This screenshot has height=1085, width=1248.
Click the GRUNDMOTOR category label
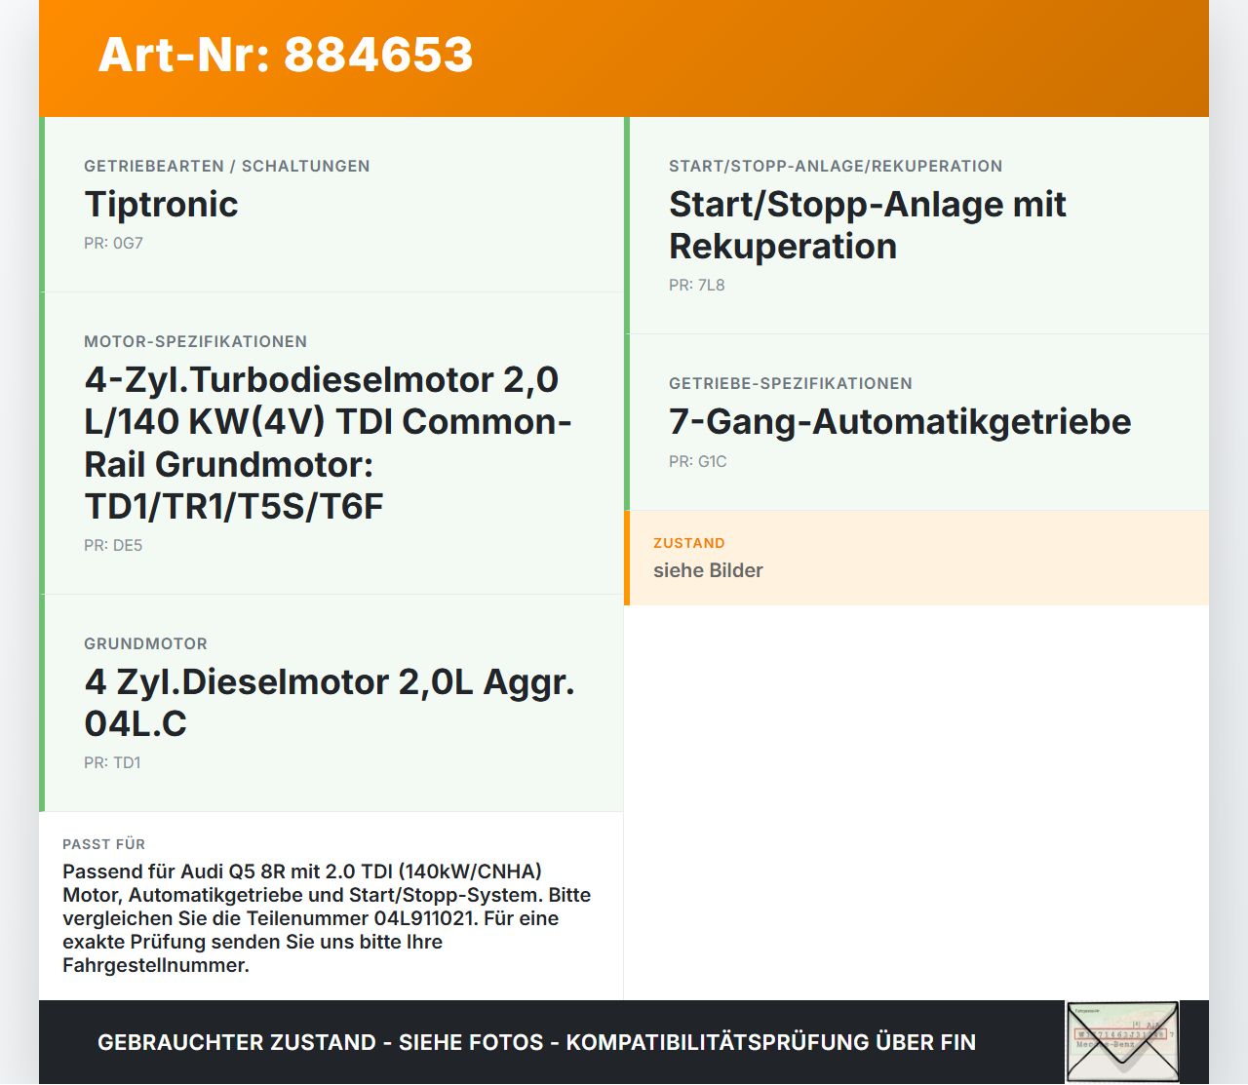(x=145, y=643)
